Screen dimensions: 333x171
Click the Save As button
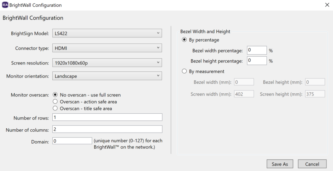280,164
